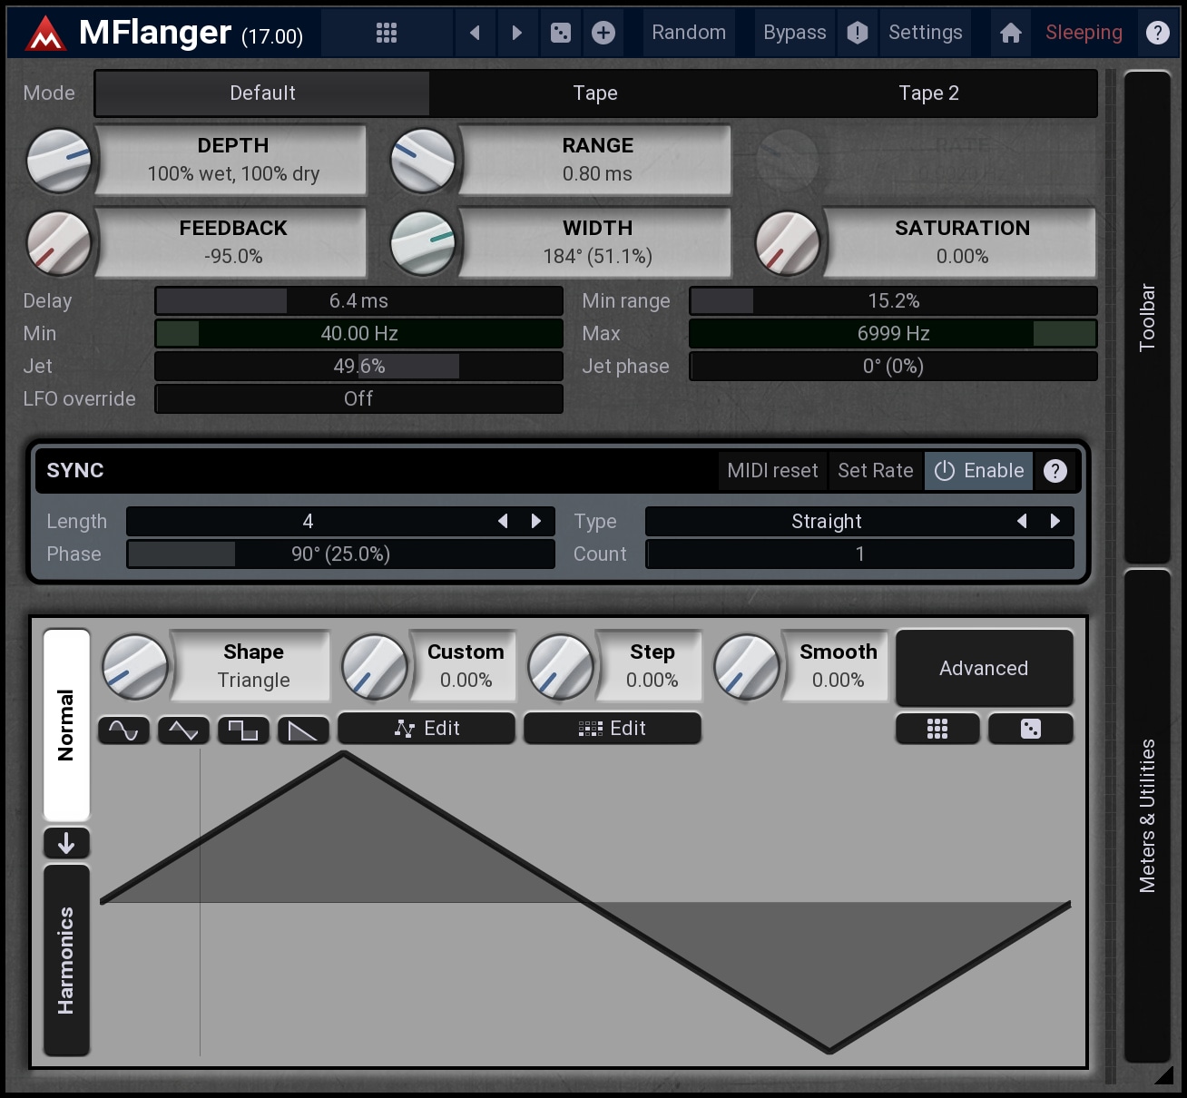This screenshot has height=1098, width=1187.
Task: Toggle the SYNC Enable button
Action: click(978, 471)
